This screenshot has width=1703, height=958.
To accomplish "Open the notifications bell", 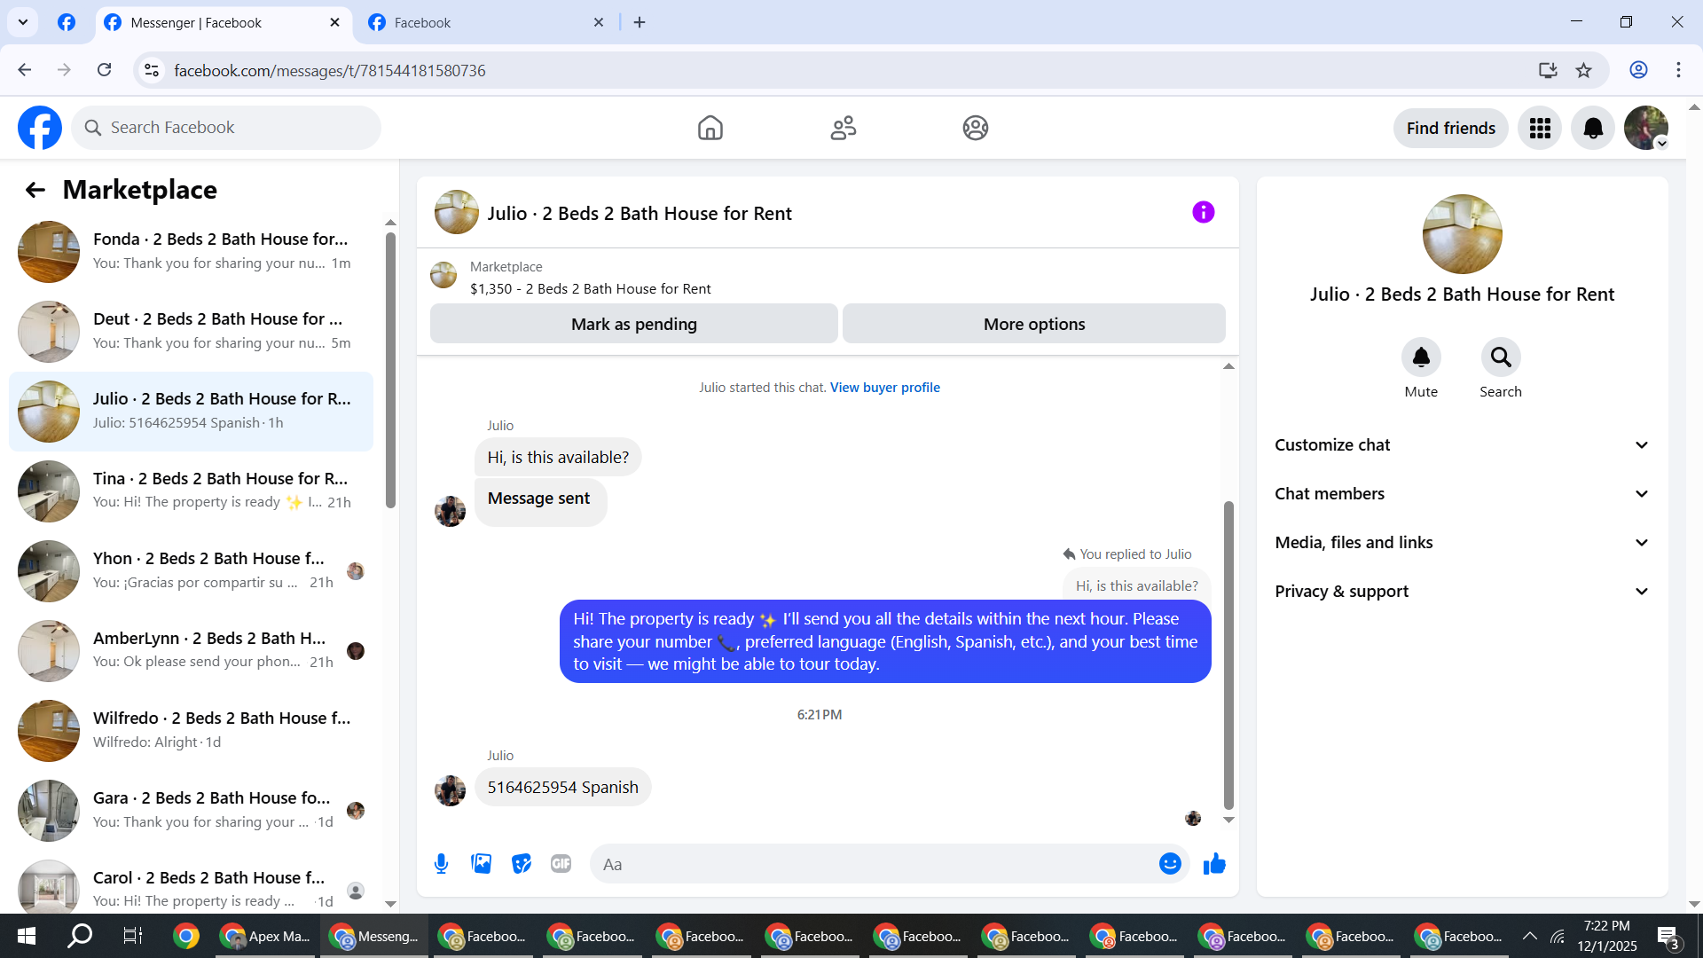I will (x=1593, y=128).
